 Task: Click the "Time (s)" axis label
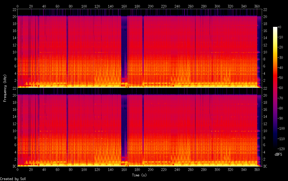tap(139, 175)
